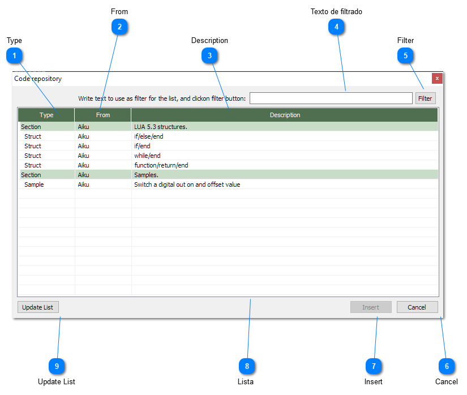Click 'Aiku' in the LUA 5.3 structures row
Image resolution: width=467 pixels, height=395 pixels.
tap(83, 127)
